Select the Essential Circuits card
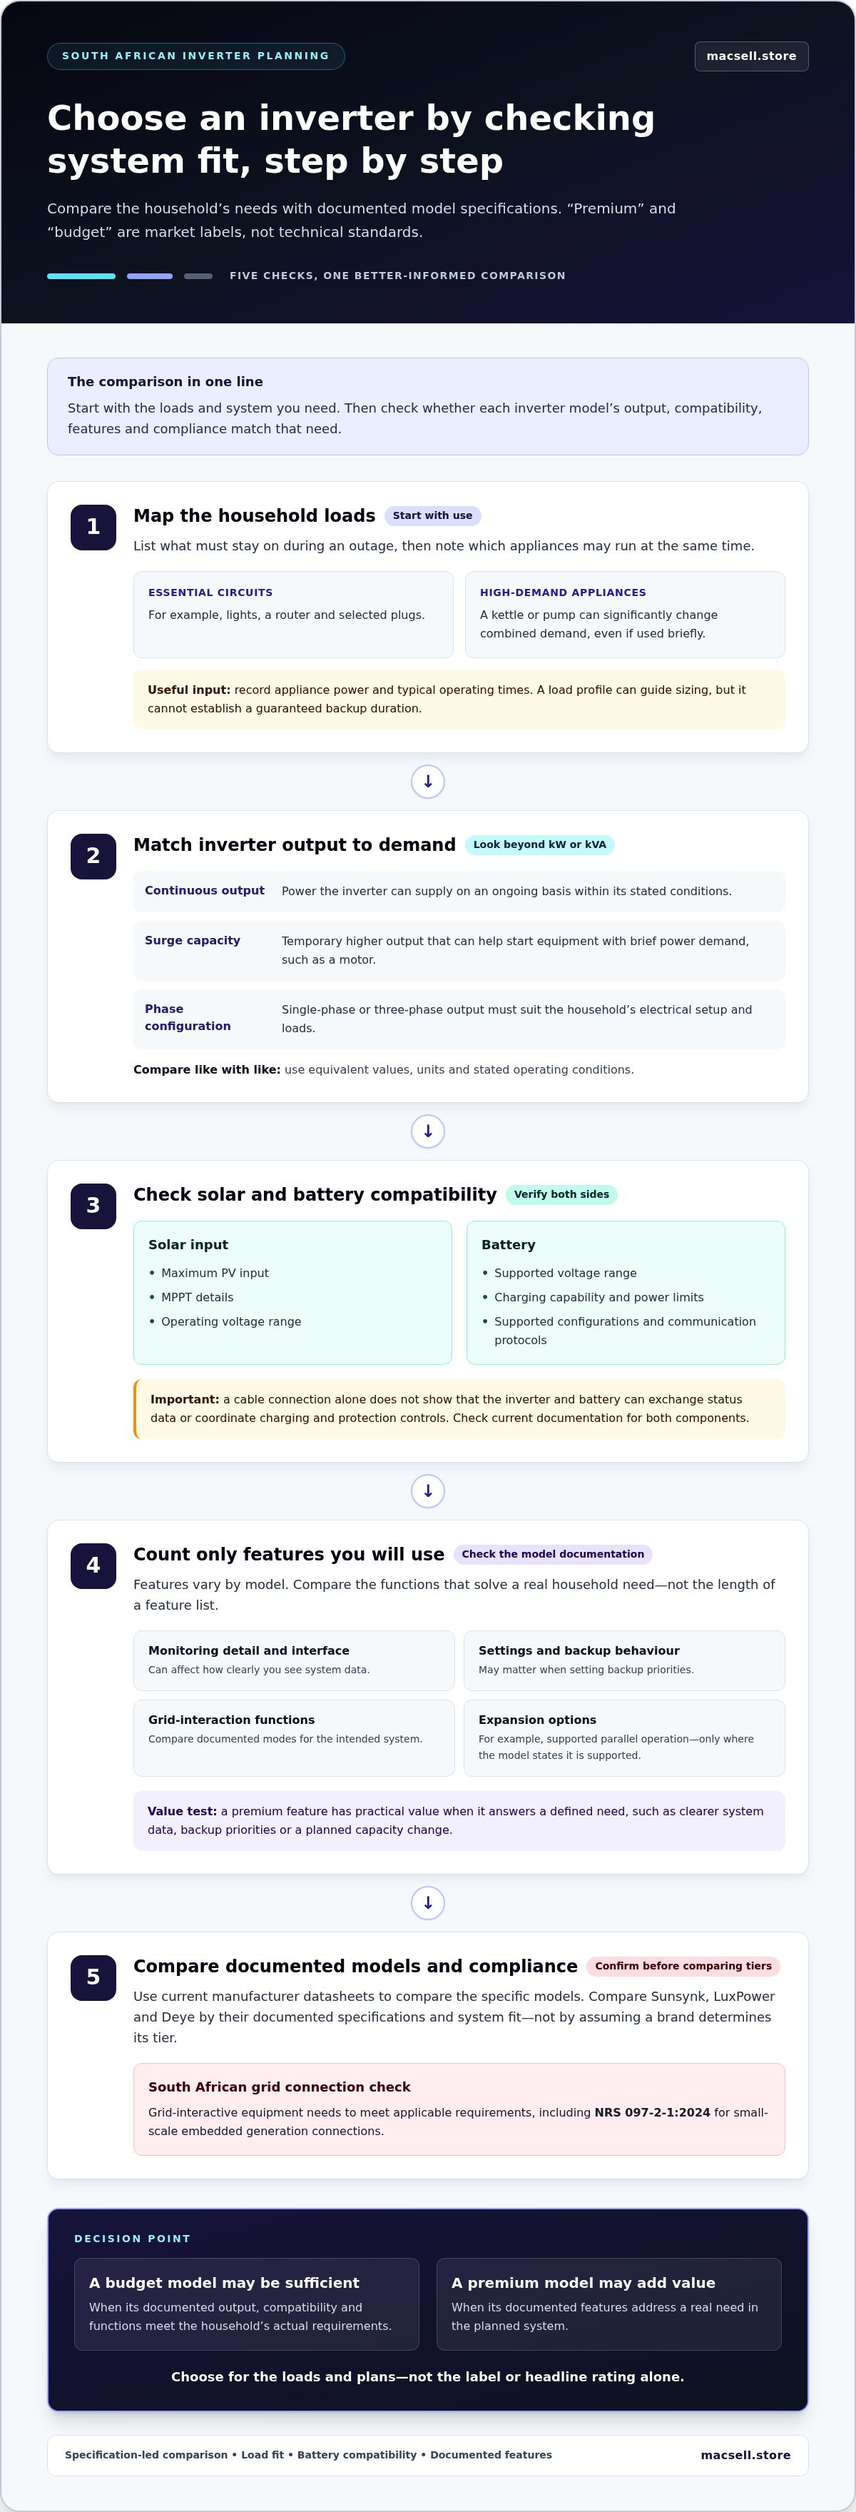 [293, 615]
